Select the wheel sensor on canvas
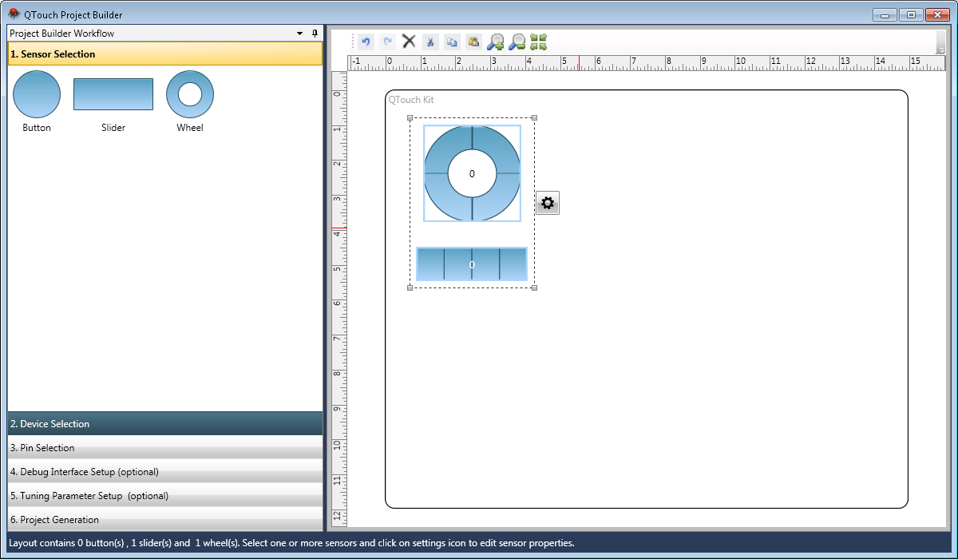Viewport: 958px width, 559px height. pyautogui.click(x=472, y=173)
